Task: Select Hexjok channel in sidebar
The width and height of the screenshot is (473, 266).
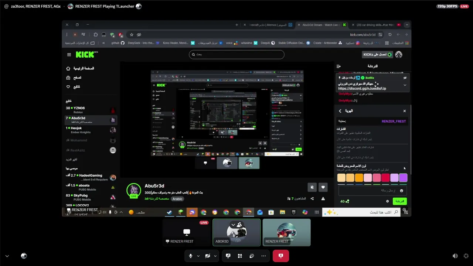Action: (x=91, y=130)
